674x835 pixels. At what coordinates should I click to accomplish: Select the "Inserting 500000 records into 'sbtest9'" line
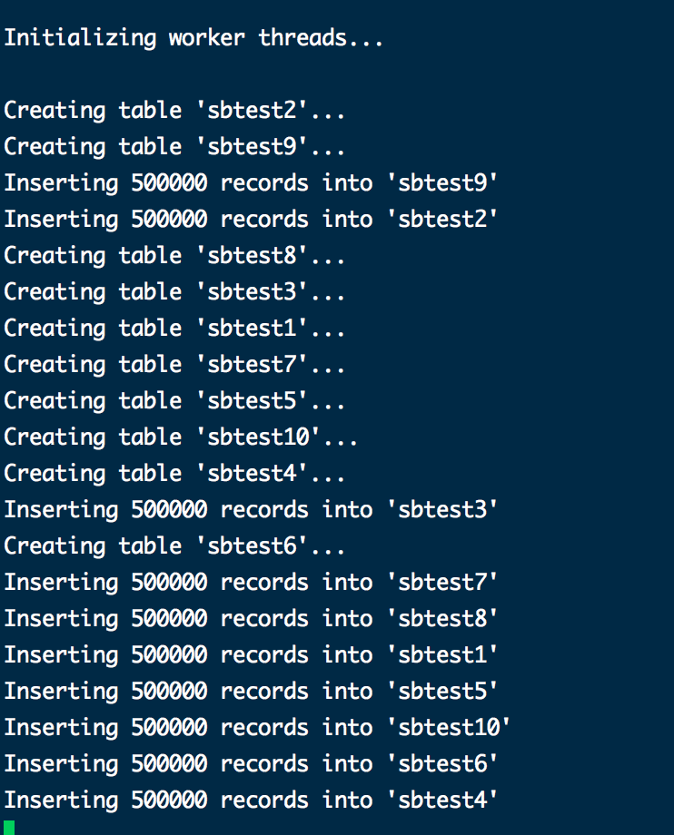click(251, 183)
